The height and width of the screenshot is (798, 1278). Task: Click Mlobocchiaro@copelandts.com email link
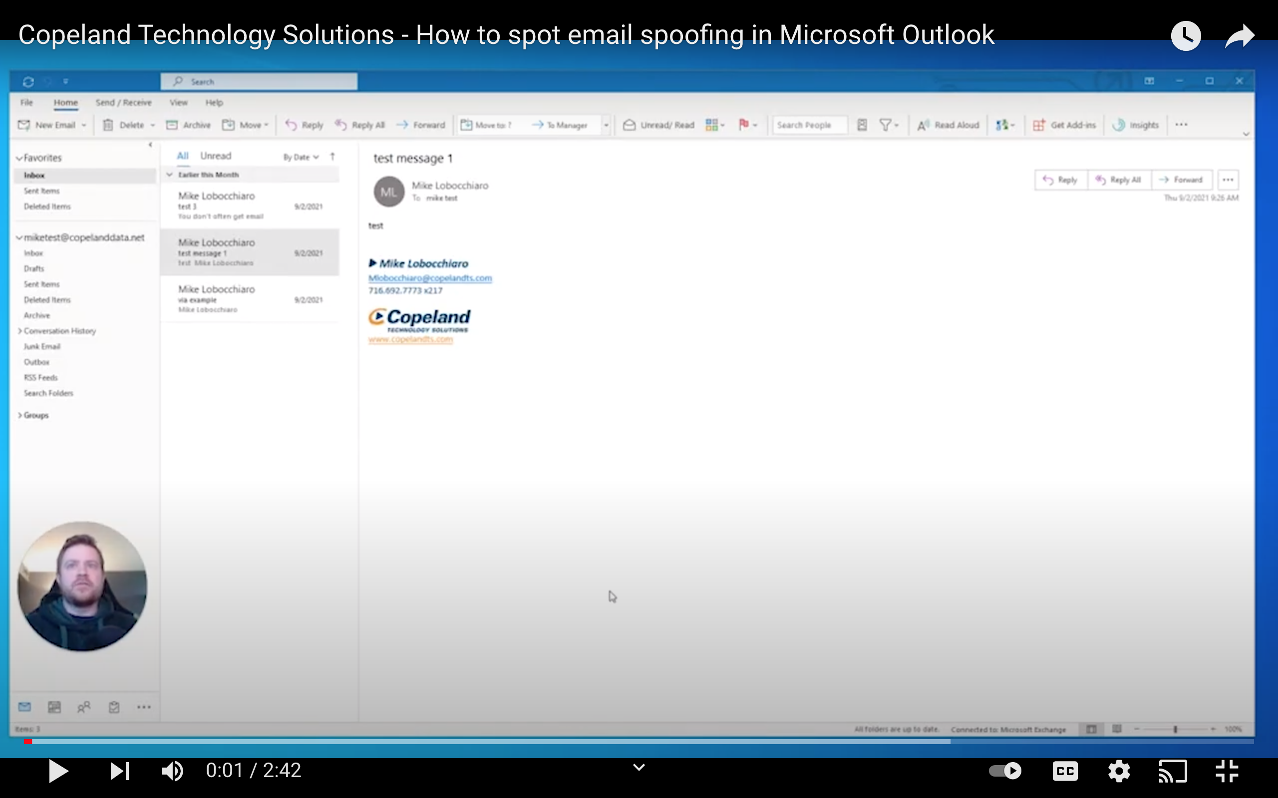click(430, 278)
